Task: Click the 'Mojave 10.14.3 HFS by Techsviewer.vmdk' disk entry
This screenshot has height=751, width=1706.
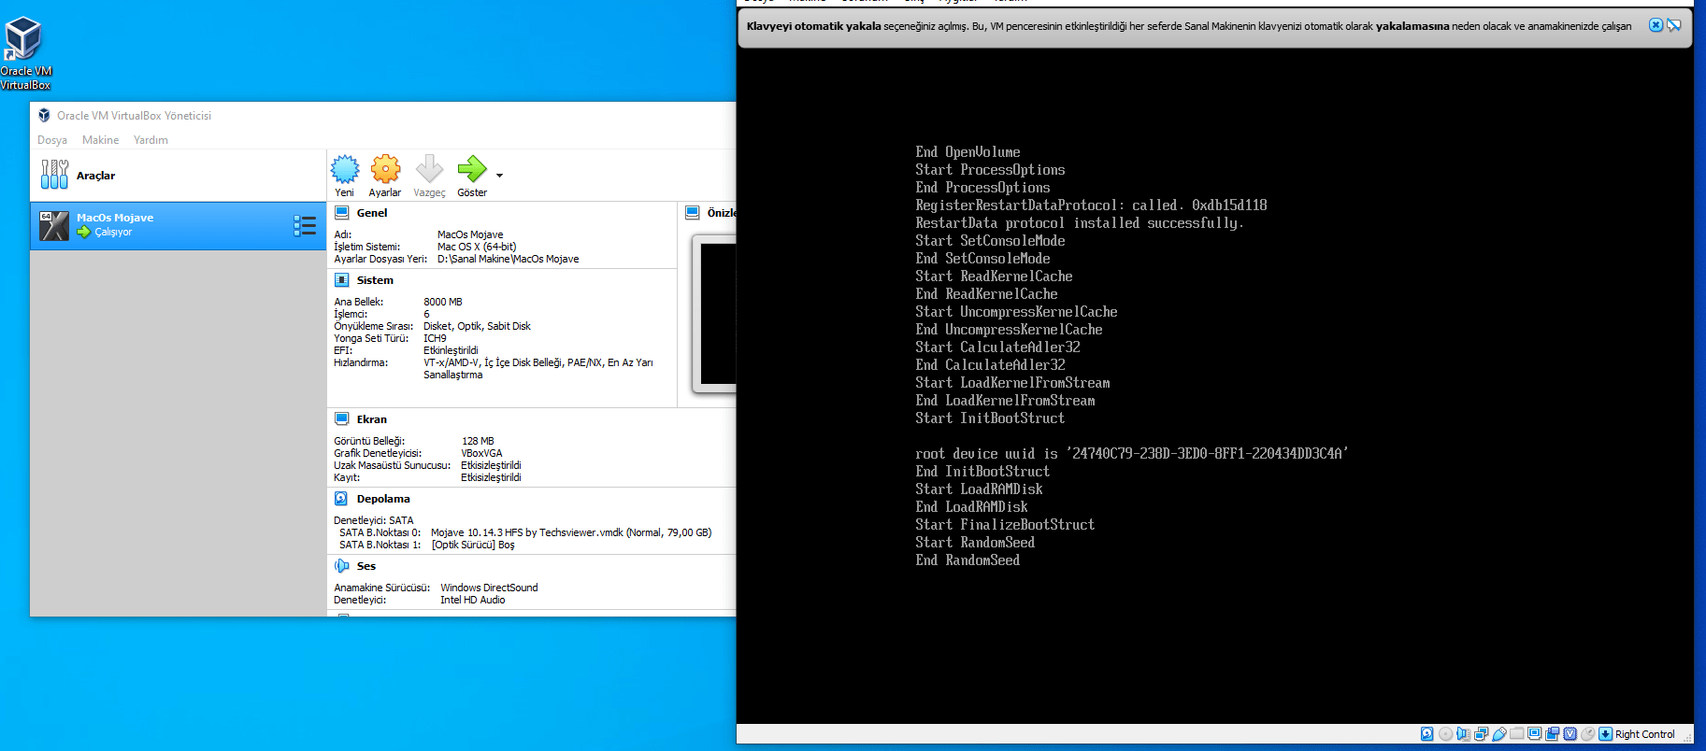Action: click(x=571, y=532)
